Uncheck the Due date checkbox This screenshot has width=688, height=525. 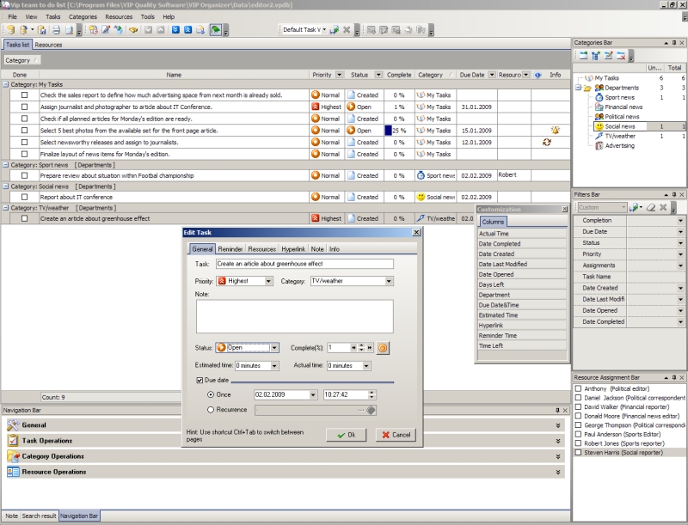point(200,379)
